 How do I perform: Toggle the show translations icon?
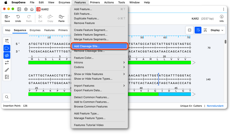(7, 55)
